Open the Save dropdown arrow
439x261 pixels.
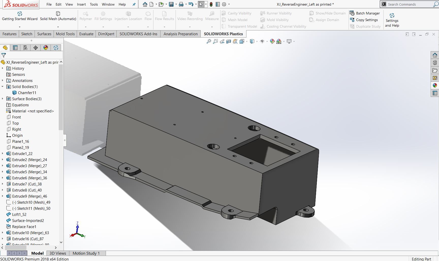pyautogui.click(x=176, y=4)
